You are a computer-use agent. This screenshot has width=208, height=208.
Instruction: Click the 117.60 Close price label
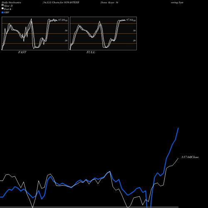(x=190, y=157)
